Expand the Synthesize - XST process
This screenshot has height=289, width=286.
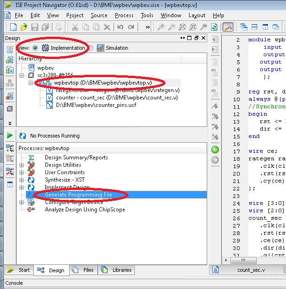click(x=21, y=180)
